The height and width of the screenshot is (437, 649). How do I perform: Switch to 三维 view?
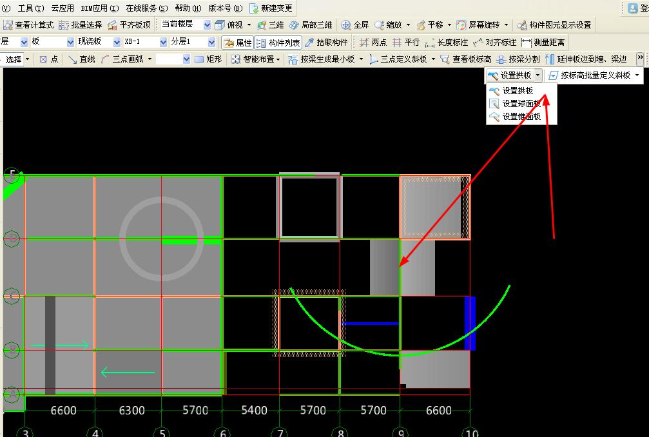[270, 25]
